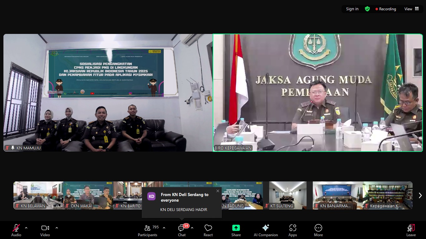Open the AI Companion
This screenshot has width=426, height=239.
(266, 231)
